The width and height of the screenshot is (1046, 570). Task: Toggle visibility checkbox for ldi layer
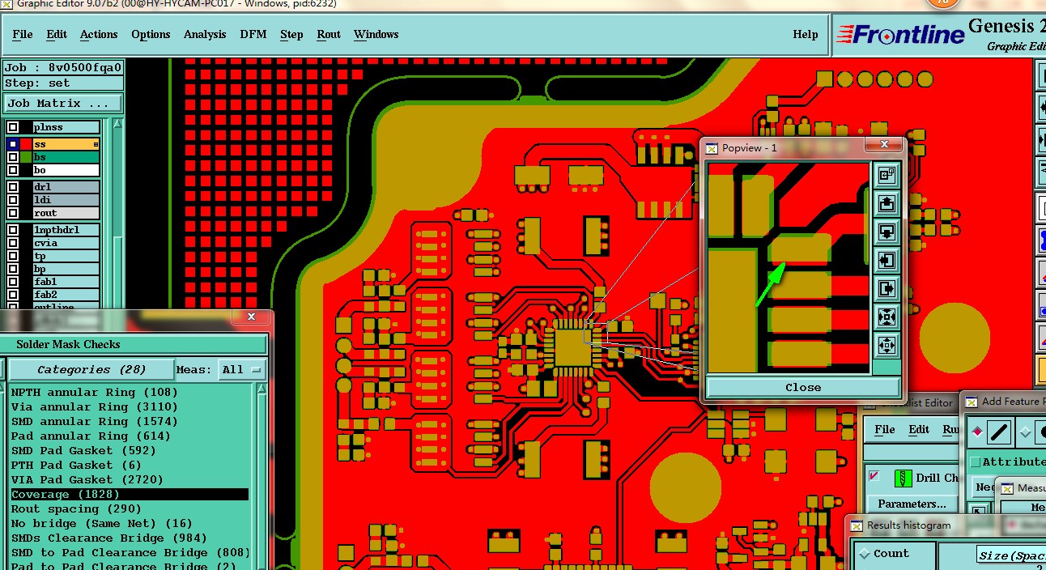(13, 200)
